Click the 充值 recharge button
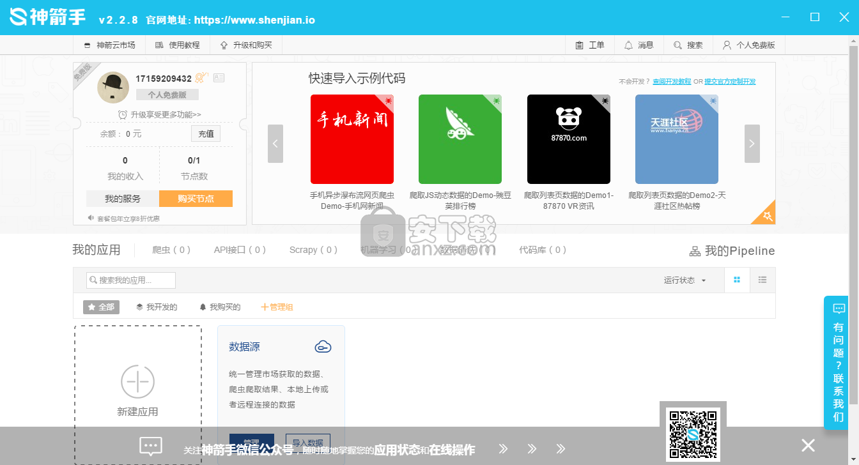The width and height of the screenshot is (859, 465). tap(206, 133)
